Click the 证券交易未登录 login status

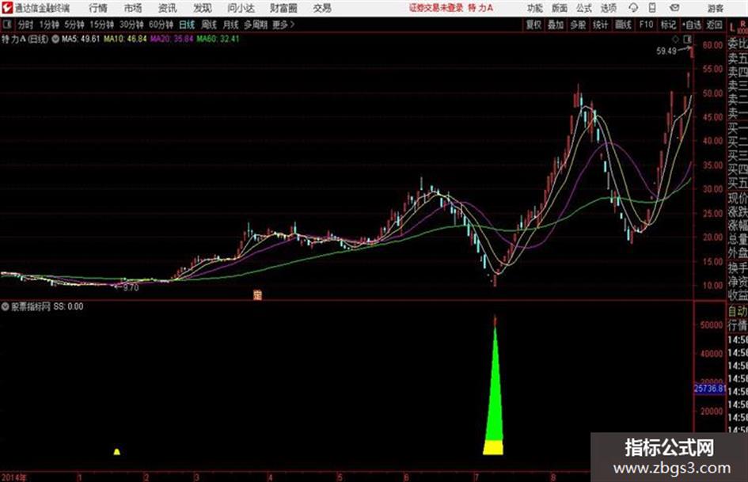(436, 8)
